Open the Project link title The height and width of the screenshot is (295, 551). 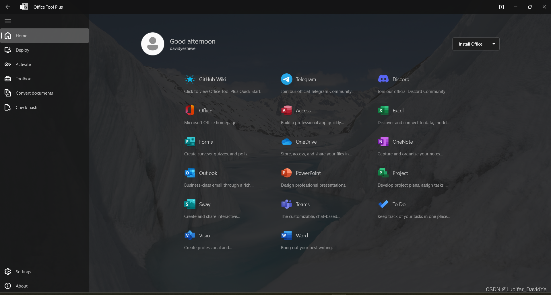point(400,173)
